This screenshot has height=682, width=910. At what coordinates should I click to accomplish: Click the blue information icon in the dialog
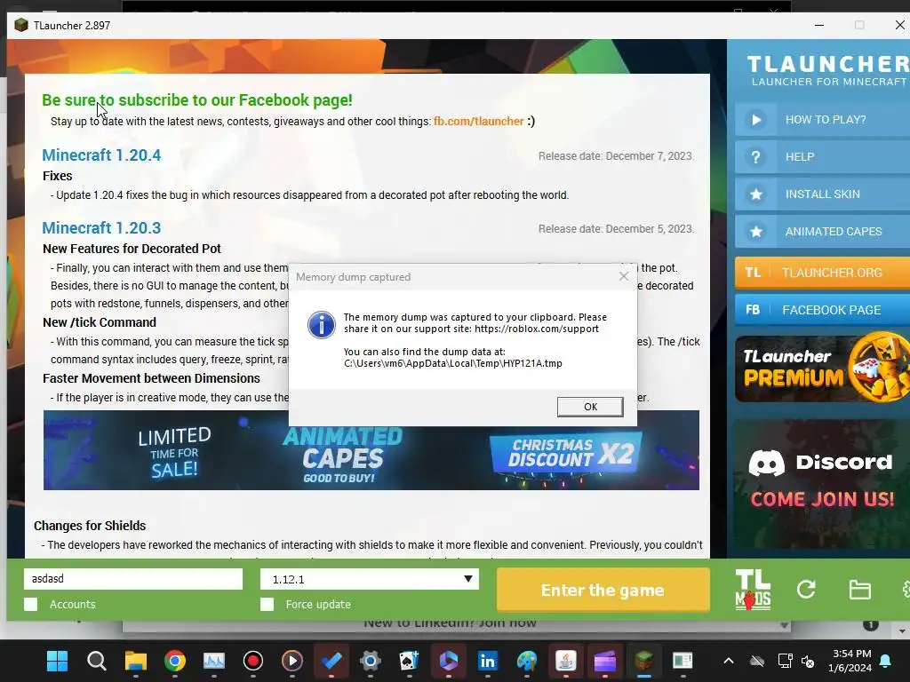(322, 325)
